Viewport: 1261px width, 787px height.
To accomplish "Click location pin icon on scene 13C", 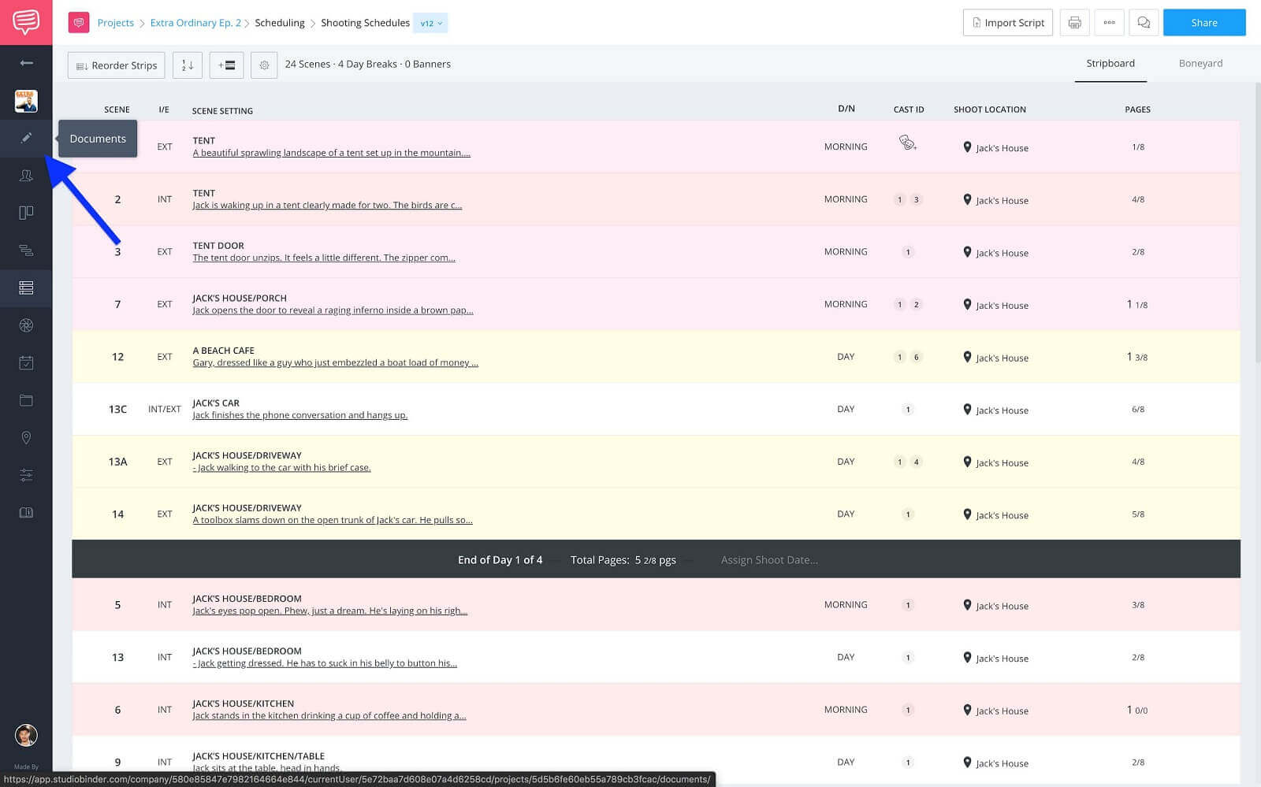I will coord(967,410).
